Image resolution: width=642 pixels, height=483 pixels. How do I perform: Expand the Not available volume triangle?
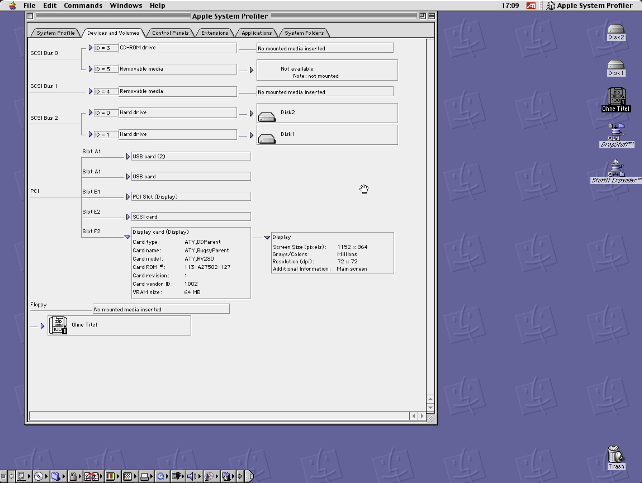point(251,70)
